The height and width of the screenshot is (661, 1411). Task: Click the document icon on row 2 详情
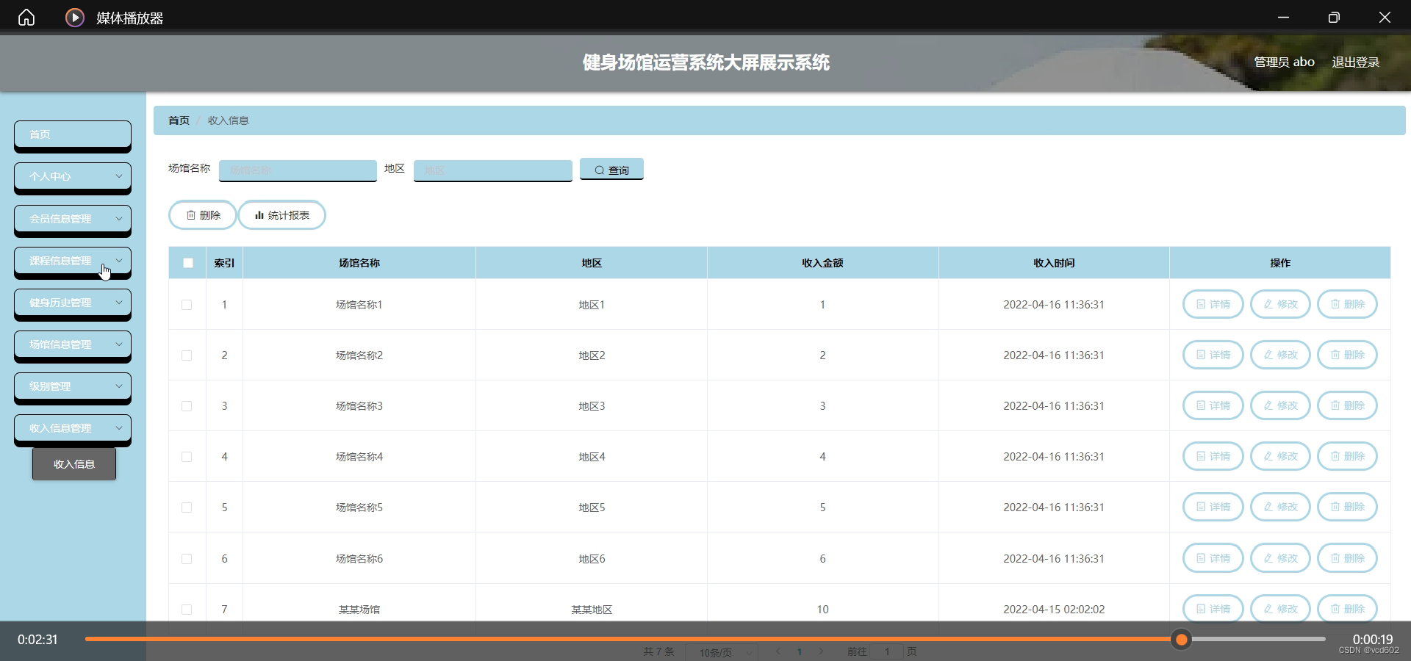(1200, 355)
